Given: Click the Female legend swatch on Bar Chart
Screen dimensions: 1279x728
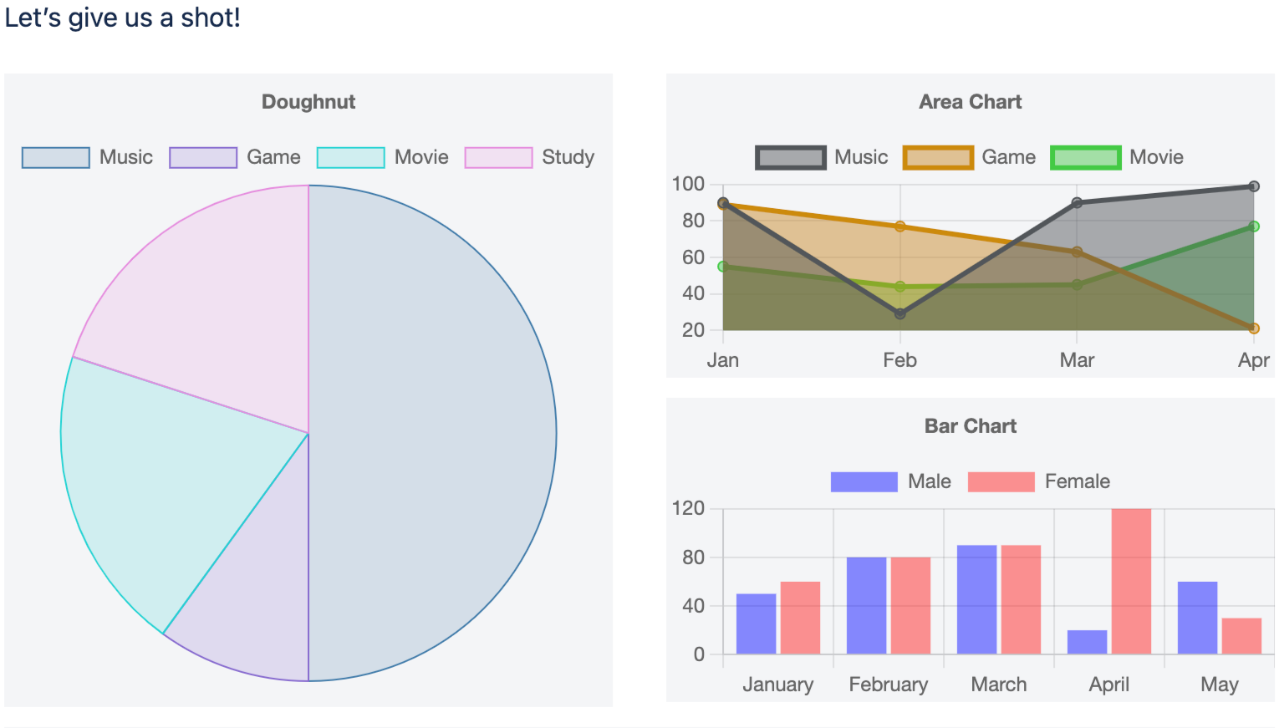Looking at the screenshot, I should pos(1000,481).
